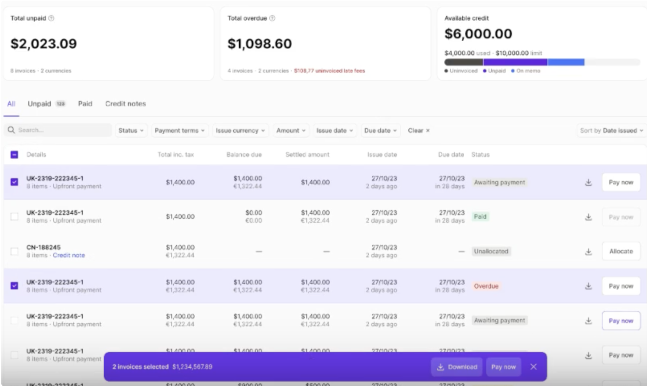Download the Paid invoice row file

[x=588, y=217]
